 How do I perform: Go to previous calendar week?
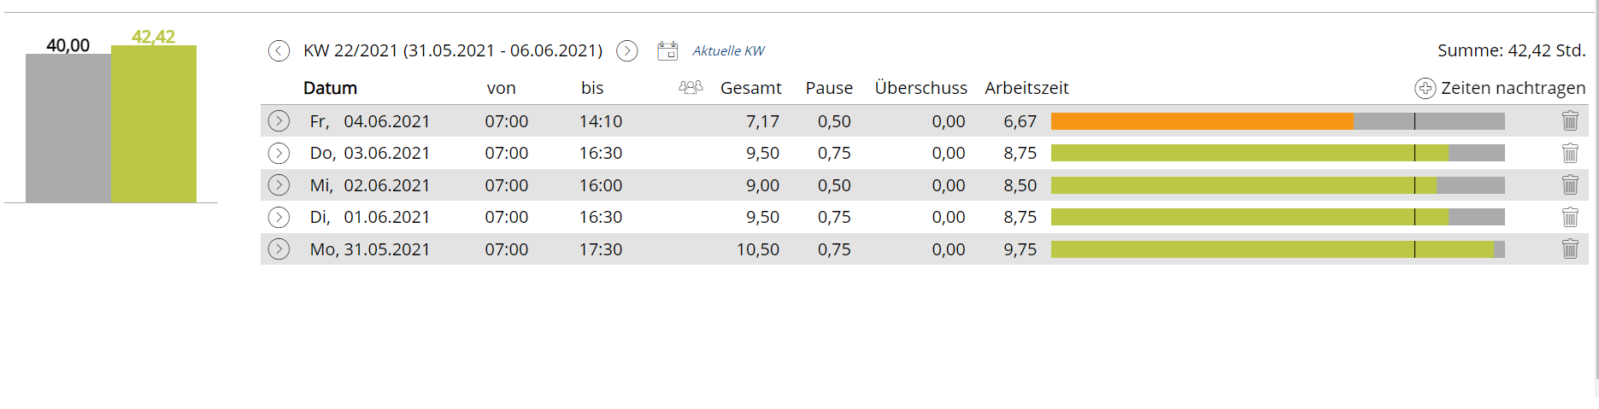(x=279, y=51)
